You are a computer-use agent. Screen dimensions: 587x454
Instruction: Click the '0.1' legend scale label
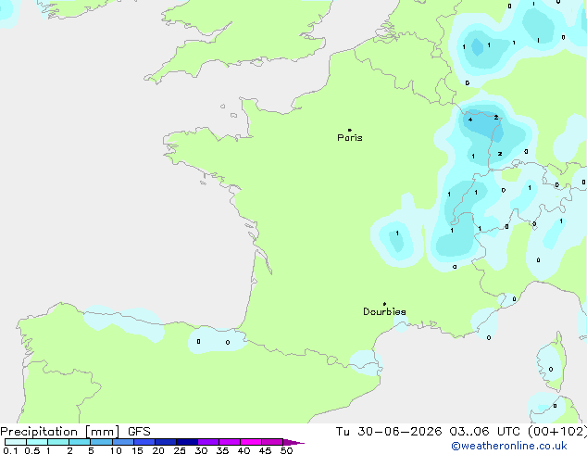coord(10,450)
